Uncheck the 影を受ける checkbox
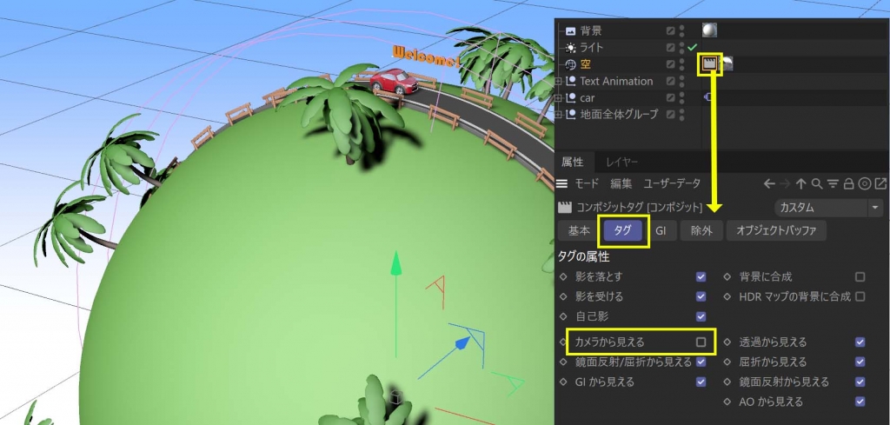This screenshot has width=890, height=425. coord(701,296)
